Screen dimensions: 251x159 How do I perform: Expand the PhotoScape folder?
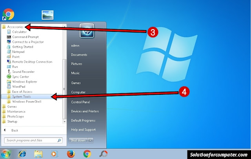coord(13,116)
